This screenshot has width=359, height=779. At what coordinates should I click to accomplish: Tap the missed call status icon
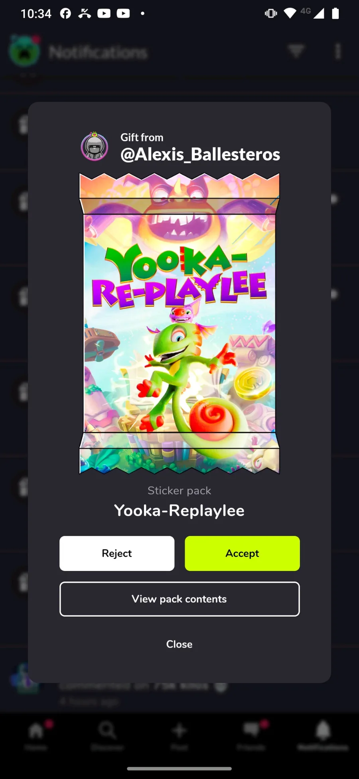pyautogui.click(x=85, y=14)
